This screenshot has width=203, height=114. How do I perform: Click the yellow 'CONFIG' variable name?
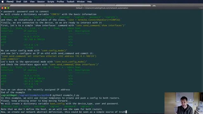pyautogui.click(x=55, y=14)
